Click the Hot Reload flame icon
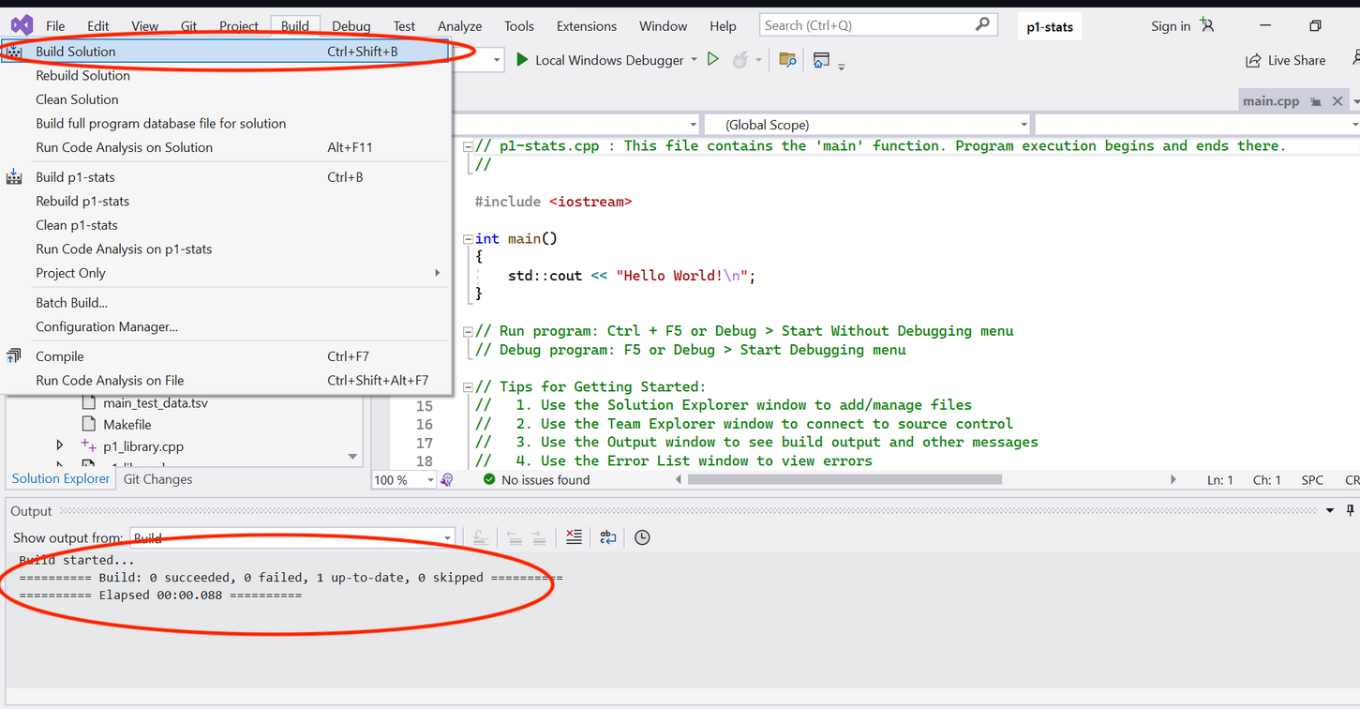Screen dimensions: 1360x709 coord(740,60)
